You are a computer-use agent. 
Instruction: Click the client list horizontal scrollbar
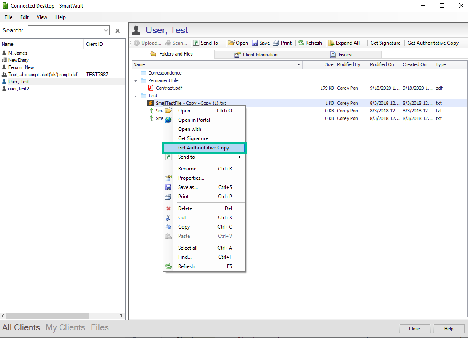[x=48, y=316]
